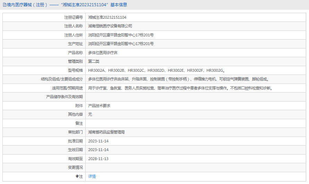Screen dimensions: 309x184
Task: Click the 产品储存条件及有效期 label
Action: [65, 97]
